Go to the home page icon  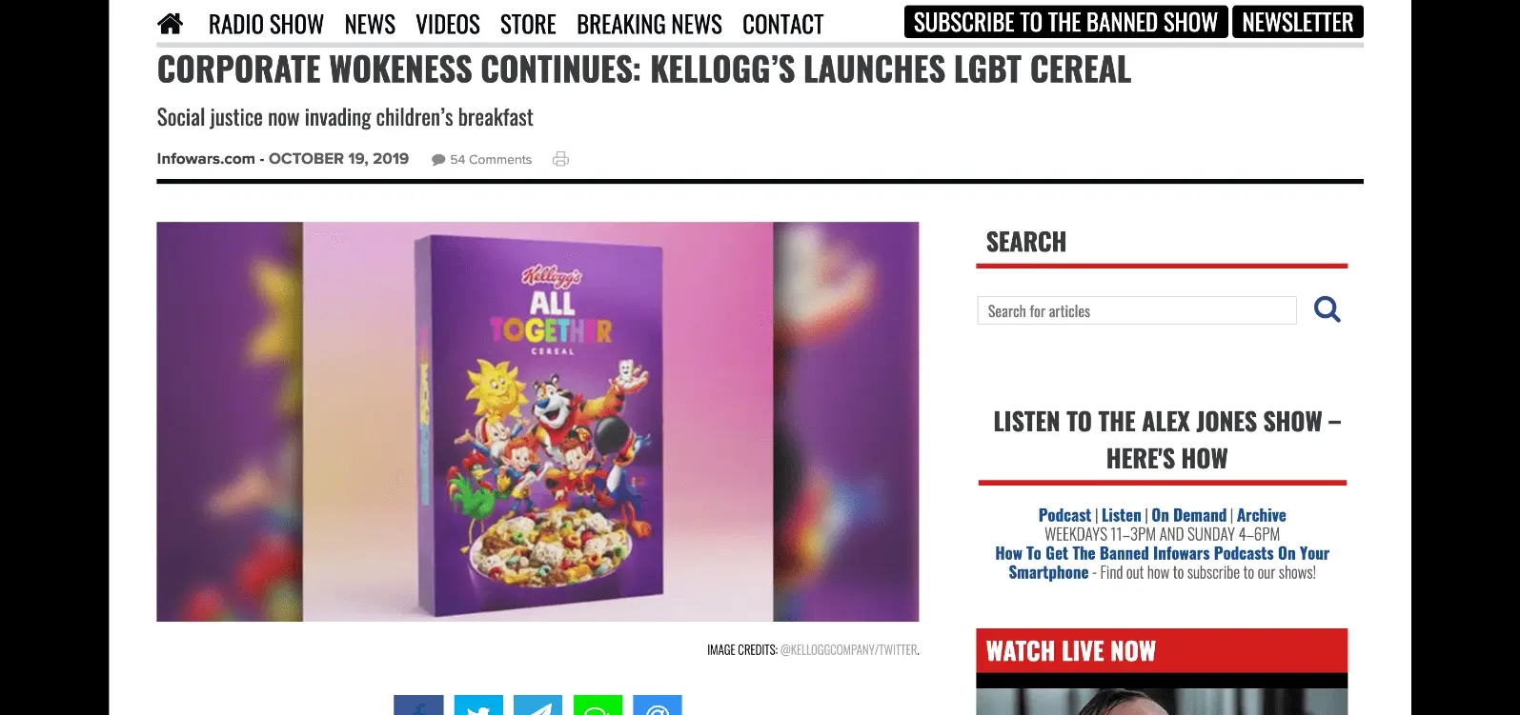click(x=170, y=24)
